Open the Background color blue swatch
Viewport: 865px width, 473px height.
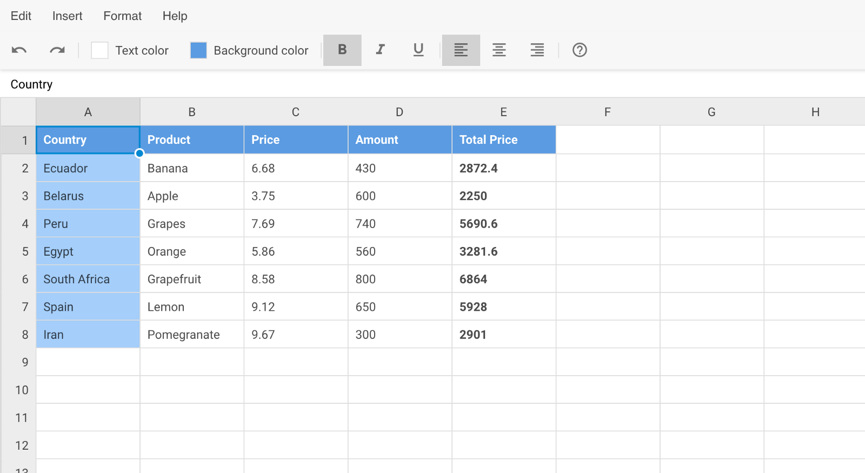pos(198,50)
